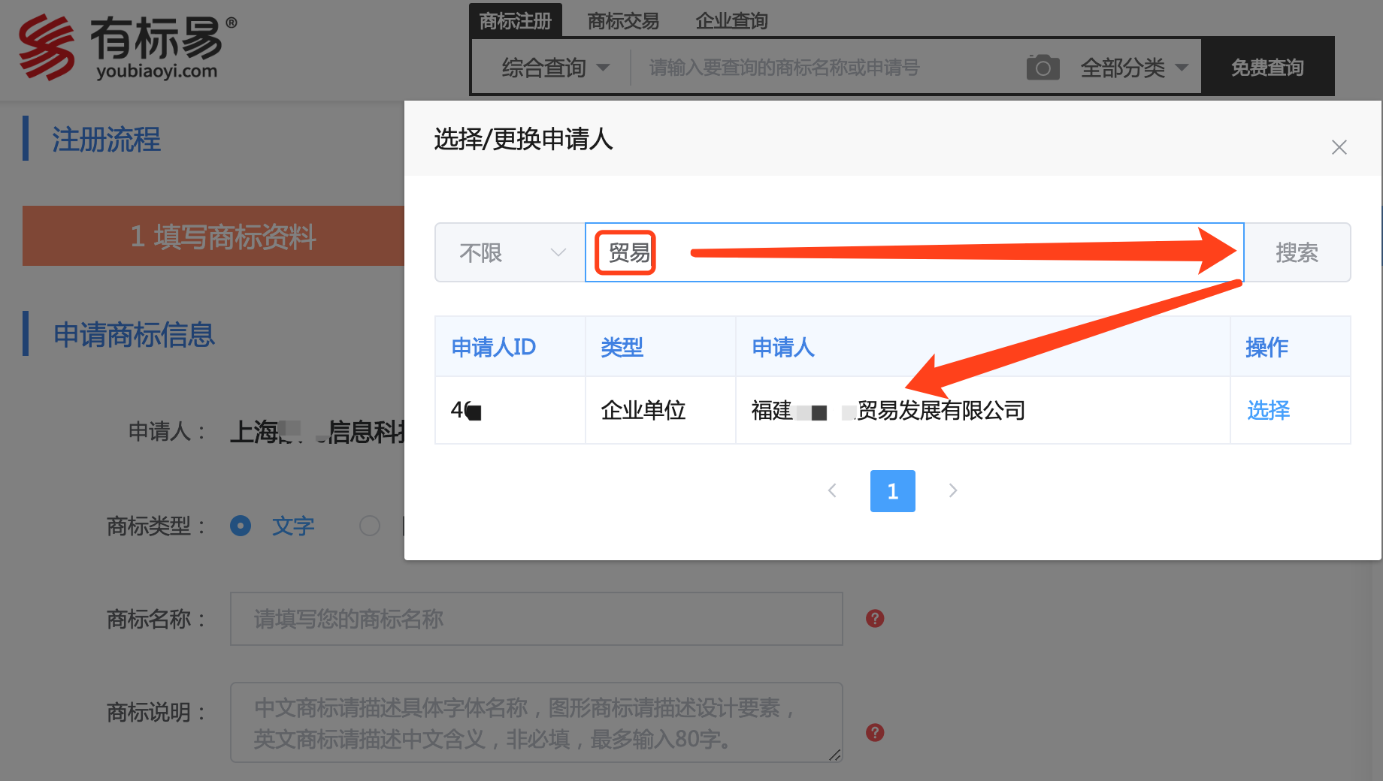Go to next page of results
The image size is (1383, 781).
click(953, 490)
